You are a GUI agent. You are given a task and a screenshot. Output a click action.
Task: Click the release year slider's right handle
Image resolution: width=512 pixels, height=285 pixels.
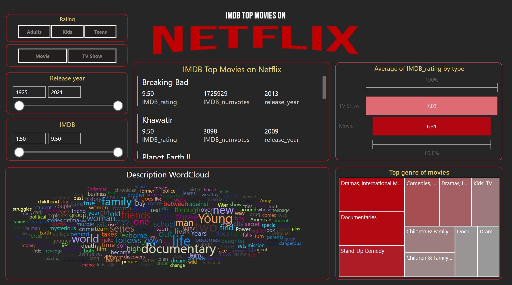point(118,106)
